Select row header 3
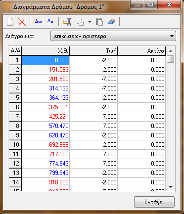Image resolution: width=184 pixels, height=214 pixels. point(15,79)
